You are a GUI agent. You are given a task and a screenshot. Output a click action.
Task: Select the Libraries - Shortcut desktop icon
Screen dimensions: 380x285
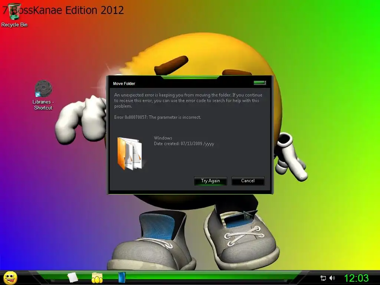pos(43,95)
